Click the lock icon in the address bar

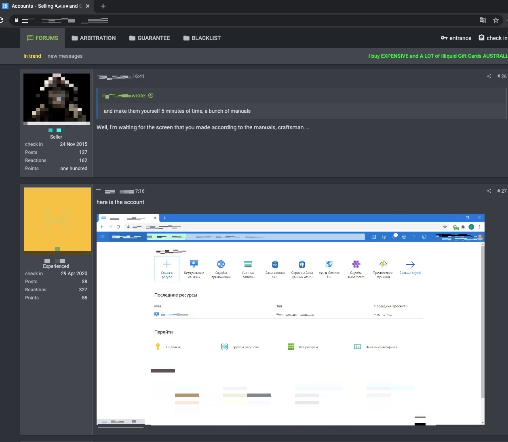point(16,20)
